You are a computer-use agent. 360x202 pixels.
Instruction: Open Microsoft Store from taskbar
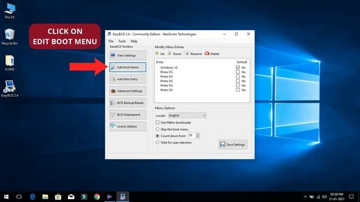pyautogui.click(x=58, y=197)
